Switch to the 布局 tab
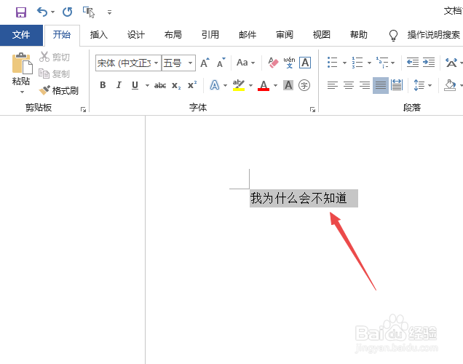 point(173,35)
